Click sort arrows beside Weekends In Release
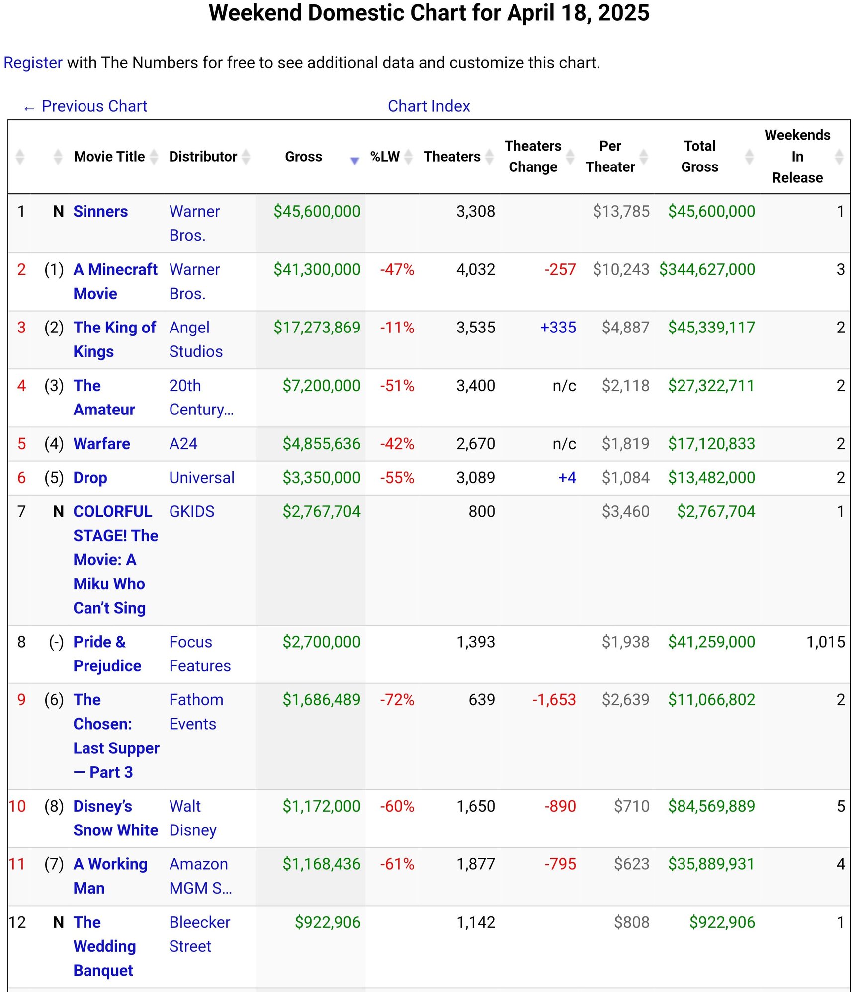Image resolution: width=855 pixels, height=992 pixels. pos(839,157)
